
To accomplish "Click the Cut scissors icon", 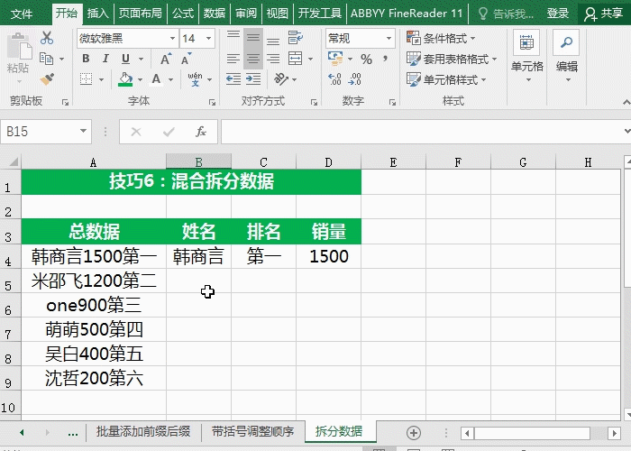I will tap(47, 39).
